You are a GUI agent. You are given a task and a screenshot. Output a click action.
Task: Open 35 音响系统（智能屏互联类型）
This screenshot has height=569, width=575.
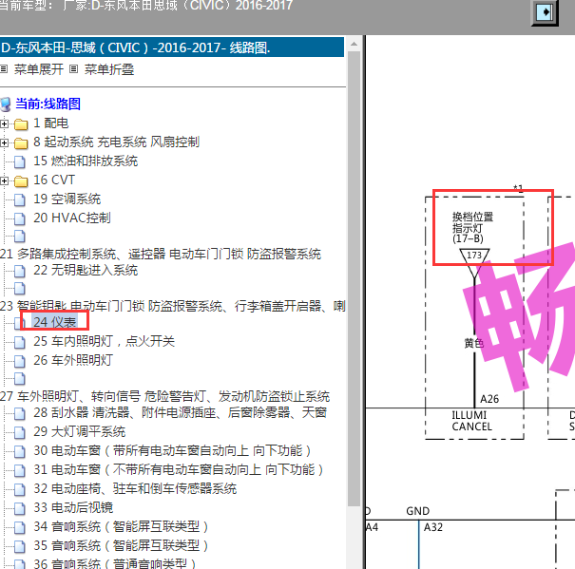(x=122, y=546)
